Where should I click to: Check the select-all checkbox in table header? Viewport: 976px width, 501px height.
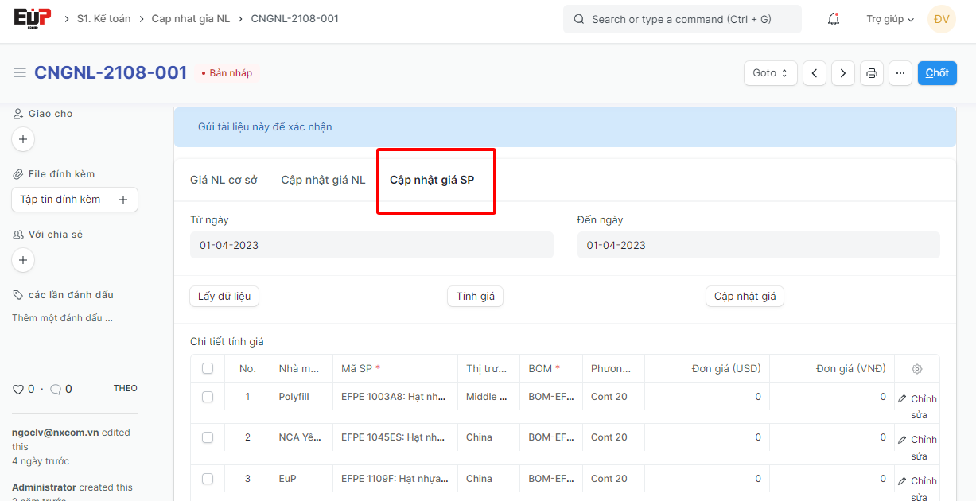coord(208,369)
